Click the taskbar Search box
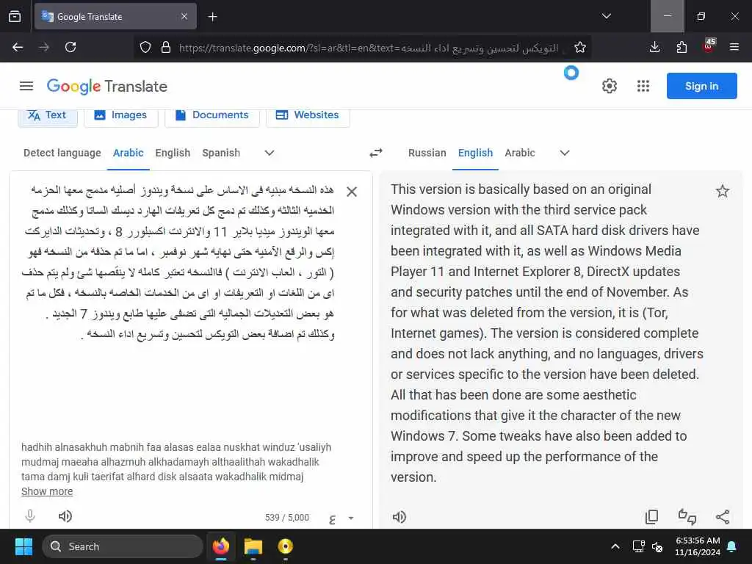Image resolution: width=752 pixels, height=564 pixels. (123, 546)
